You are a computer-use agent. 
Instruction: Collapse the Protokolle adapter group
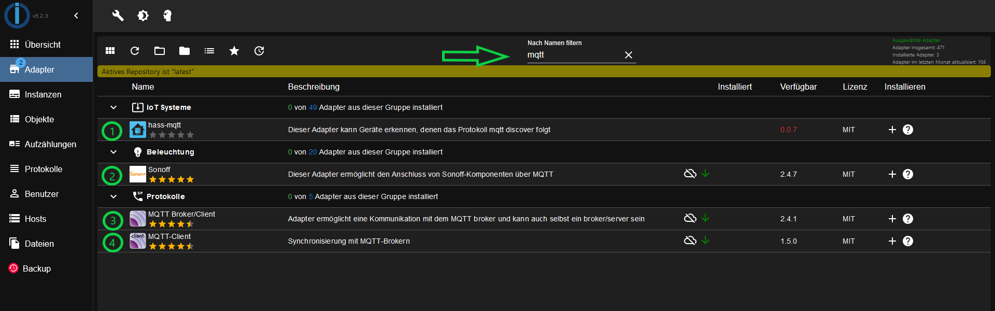[113, 196]
